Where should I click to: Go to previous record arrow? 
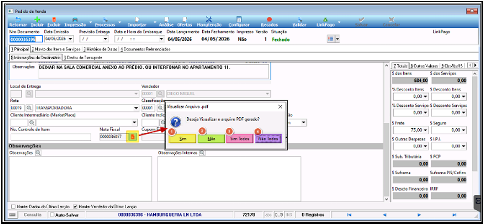point(384,215)
